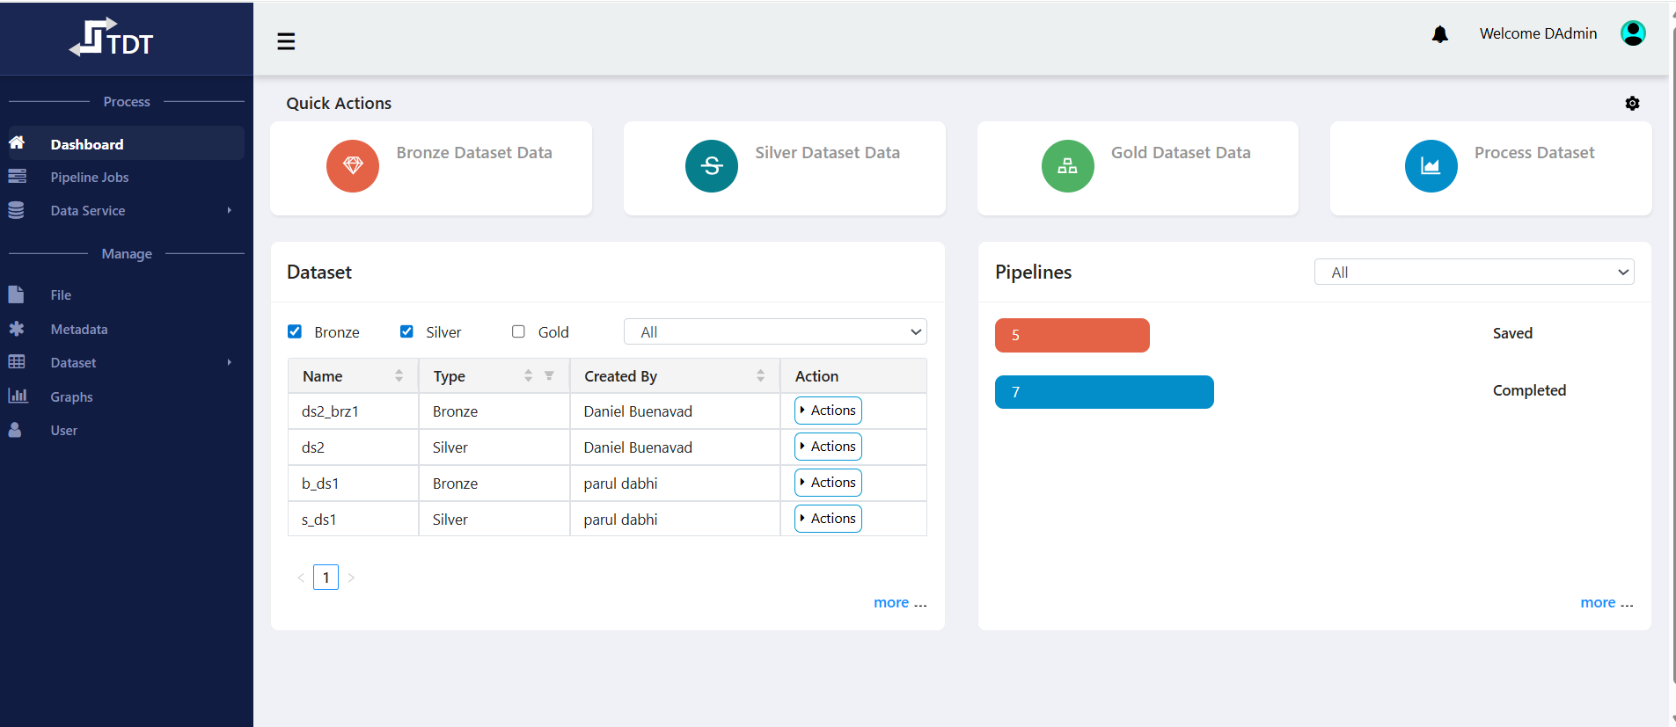Go to Metadata in sidebar
The image size is (1676, 727).
click(x=78, y=330)
